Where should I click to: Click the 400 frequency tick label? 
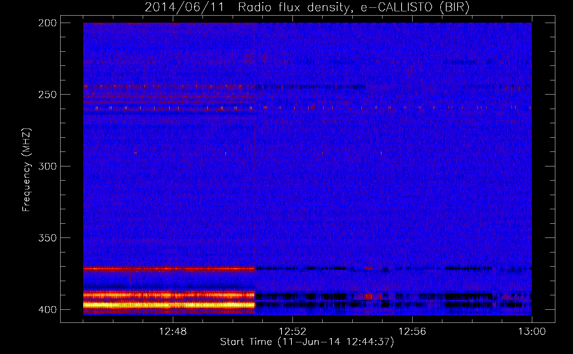[47, 309]
